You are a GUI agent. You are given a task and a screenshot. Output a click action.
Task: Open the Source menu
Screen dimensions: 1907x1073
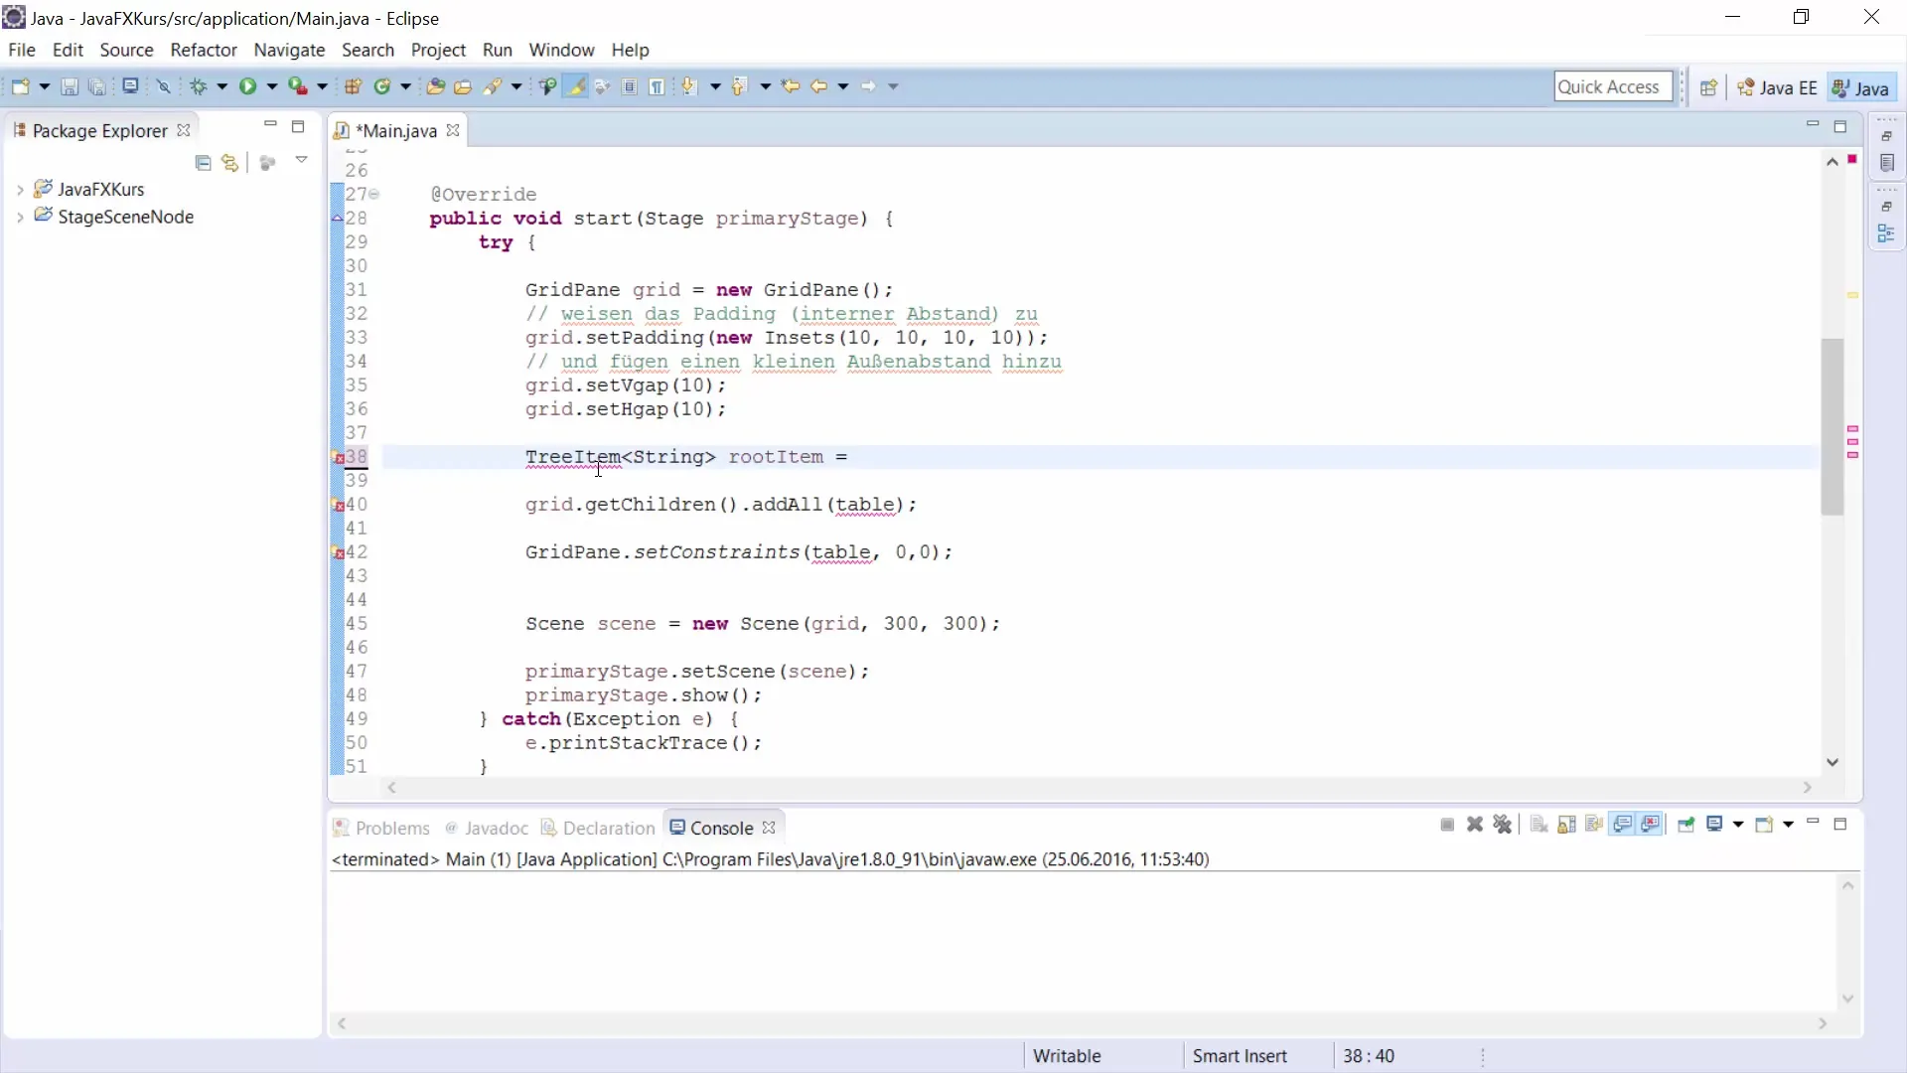coord(126,50)
